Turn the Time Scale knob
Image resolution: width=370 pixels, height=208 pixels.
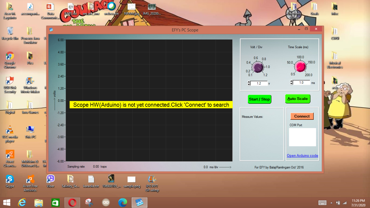pyautogui.click(x=300, y=66)
